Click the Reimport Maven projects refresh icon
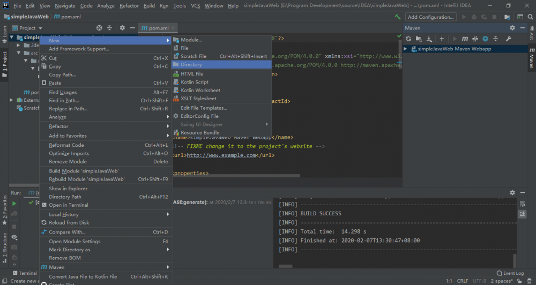Screen dimensions: 536x285 pos(408,39)
